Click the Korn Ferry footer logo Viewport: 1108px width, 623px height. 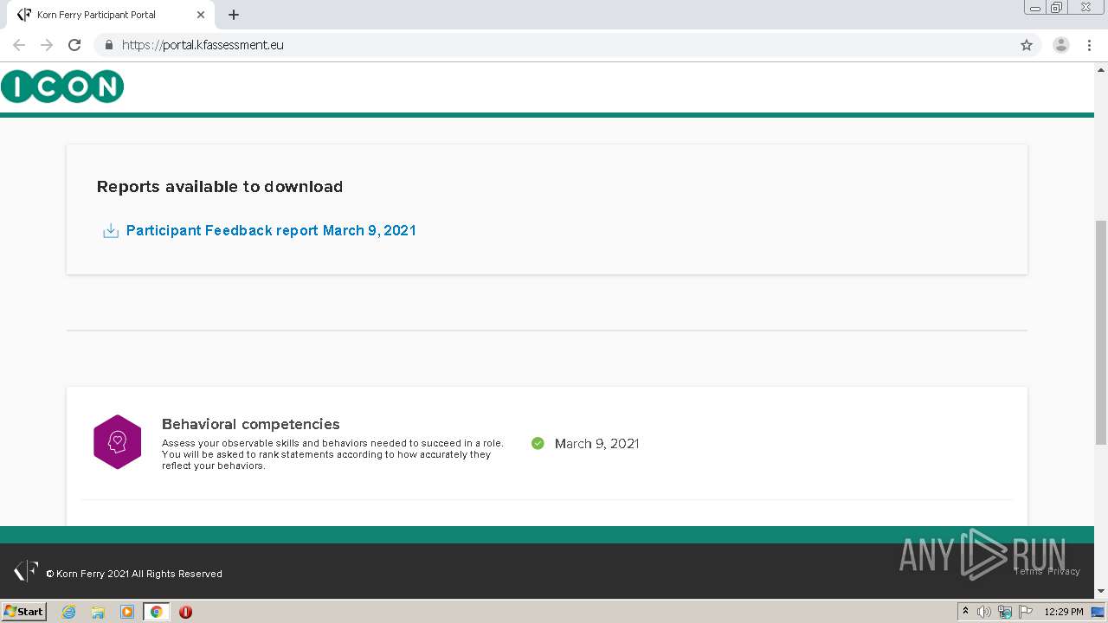(26, 571)
